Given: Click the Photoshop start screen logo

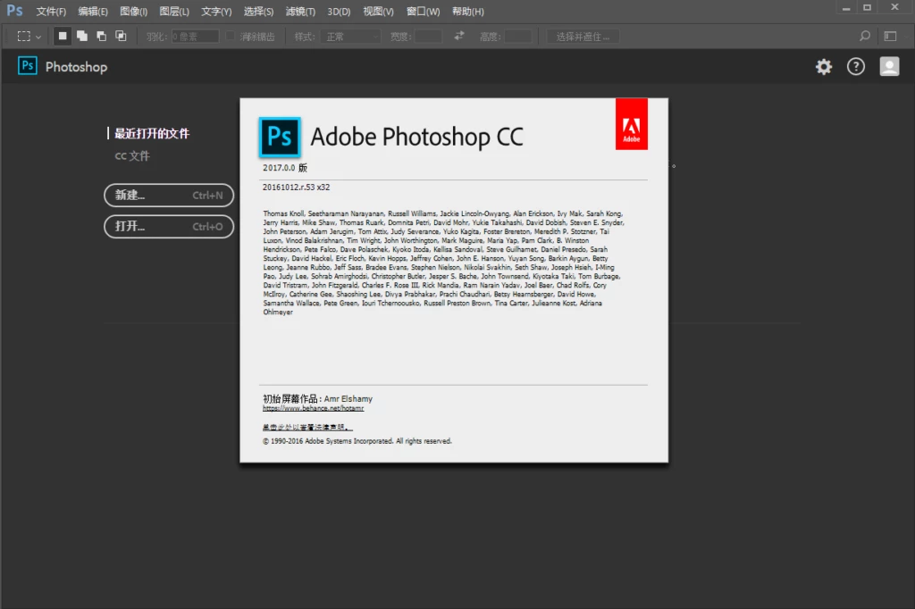Looking at the screenshot, I should click(x=28, y=66).
